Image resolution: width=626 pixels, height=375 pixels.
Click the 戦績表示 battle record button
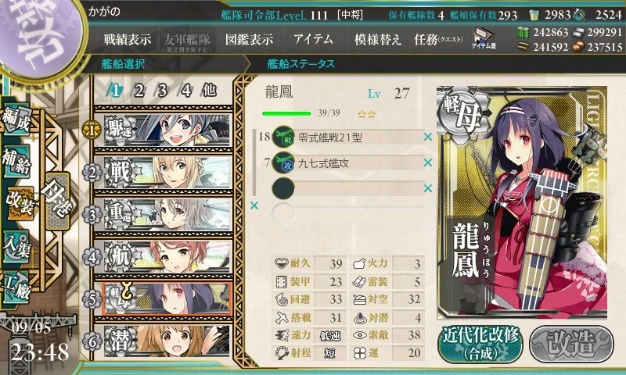pos(128,39)
